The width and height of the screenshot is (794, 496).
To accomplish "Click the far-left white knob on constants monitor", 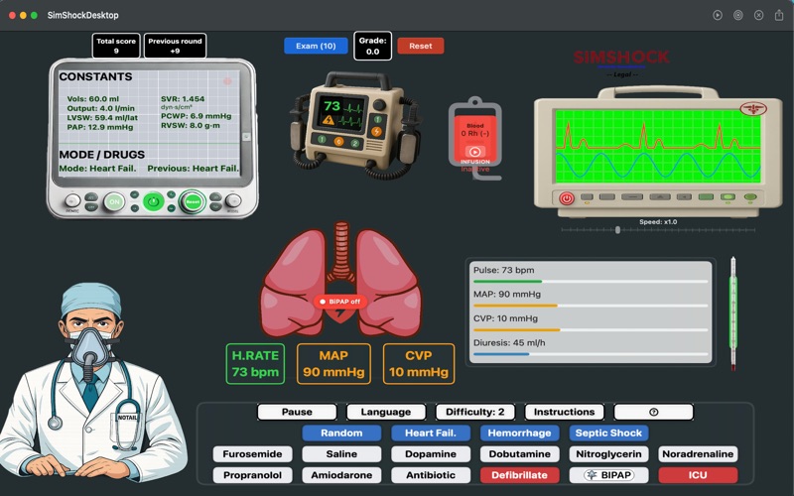I will pyautogui.click(x=72, y=201).
